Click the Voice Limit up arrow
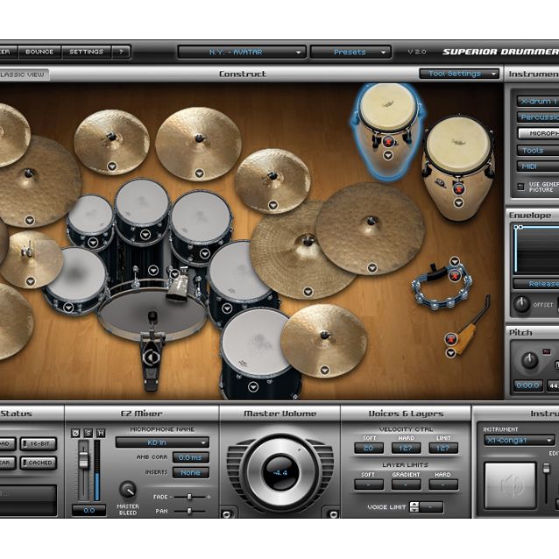 (x=414, y=505)
